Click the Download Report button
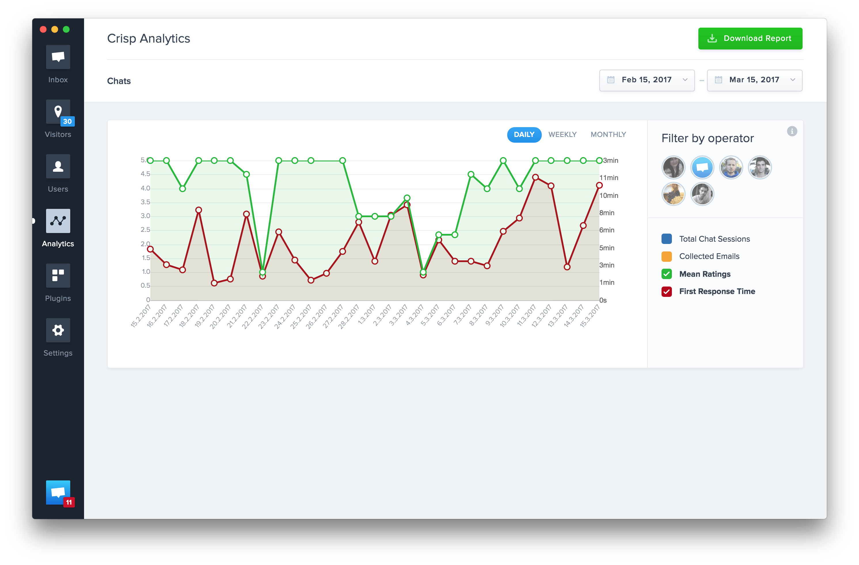 point(750,38)
